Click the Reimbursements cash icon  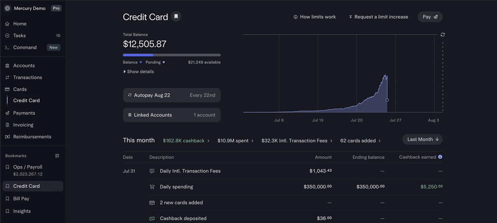(7, 137)
